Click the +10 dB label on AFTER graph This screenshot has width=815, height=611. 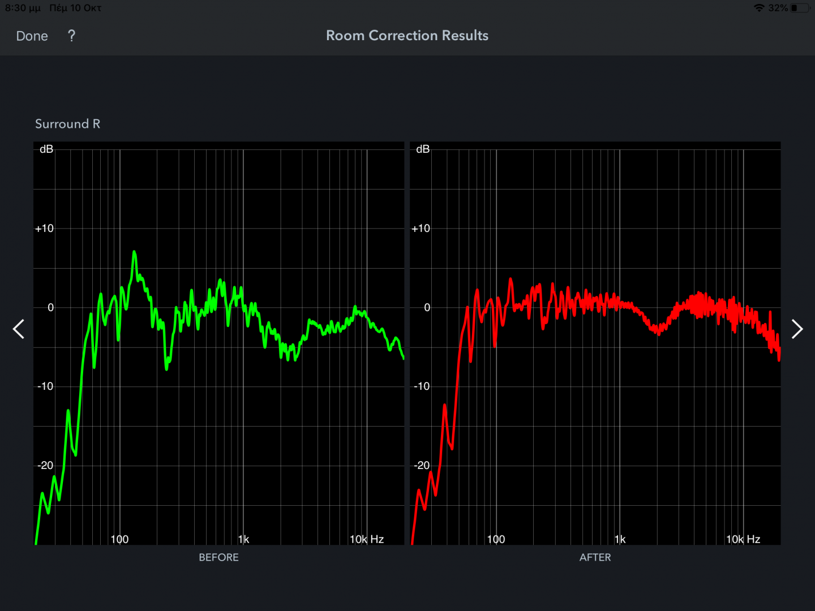421,229
